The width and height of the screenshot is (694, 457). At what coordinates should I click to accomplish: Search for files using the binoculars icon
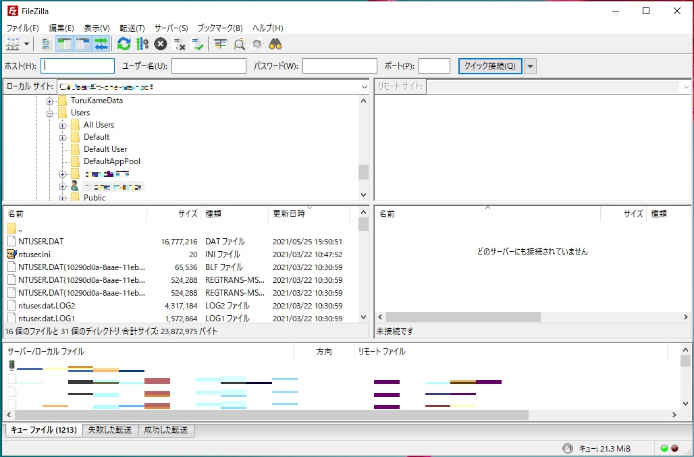(273, 45)
